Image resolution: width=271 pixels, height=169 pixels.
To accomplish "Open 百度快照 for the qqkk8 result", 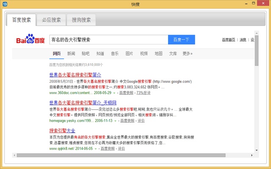I will (108, 149).
